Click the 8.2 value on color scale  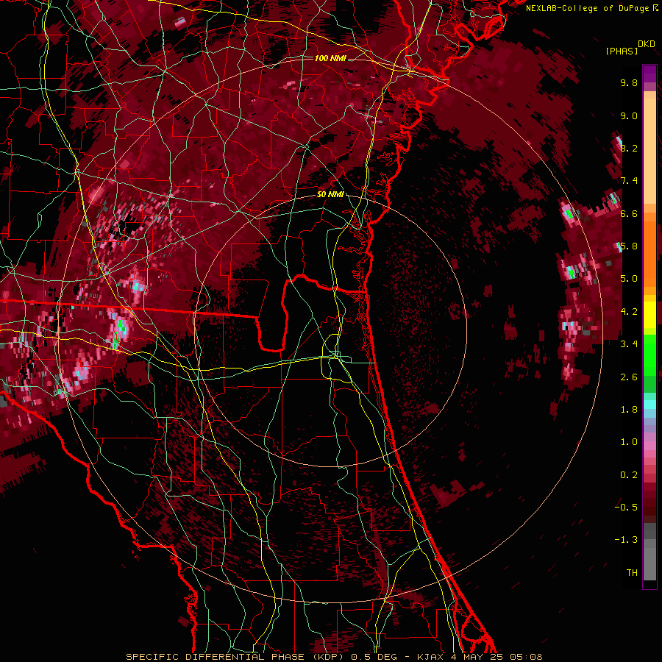pyautogui.click(x=629, y=149)
